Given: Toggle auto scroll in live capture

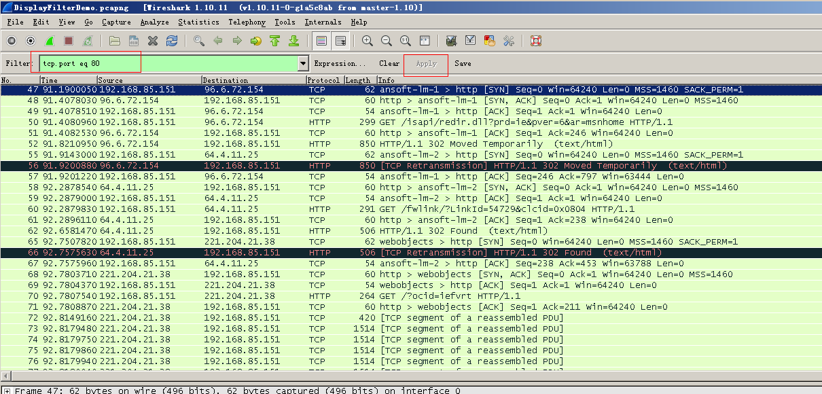Looking at the screenshot, I should [x=340, y=41].
